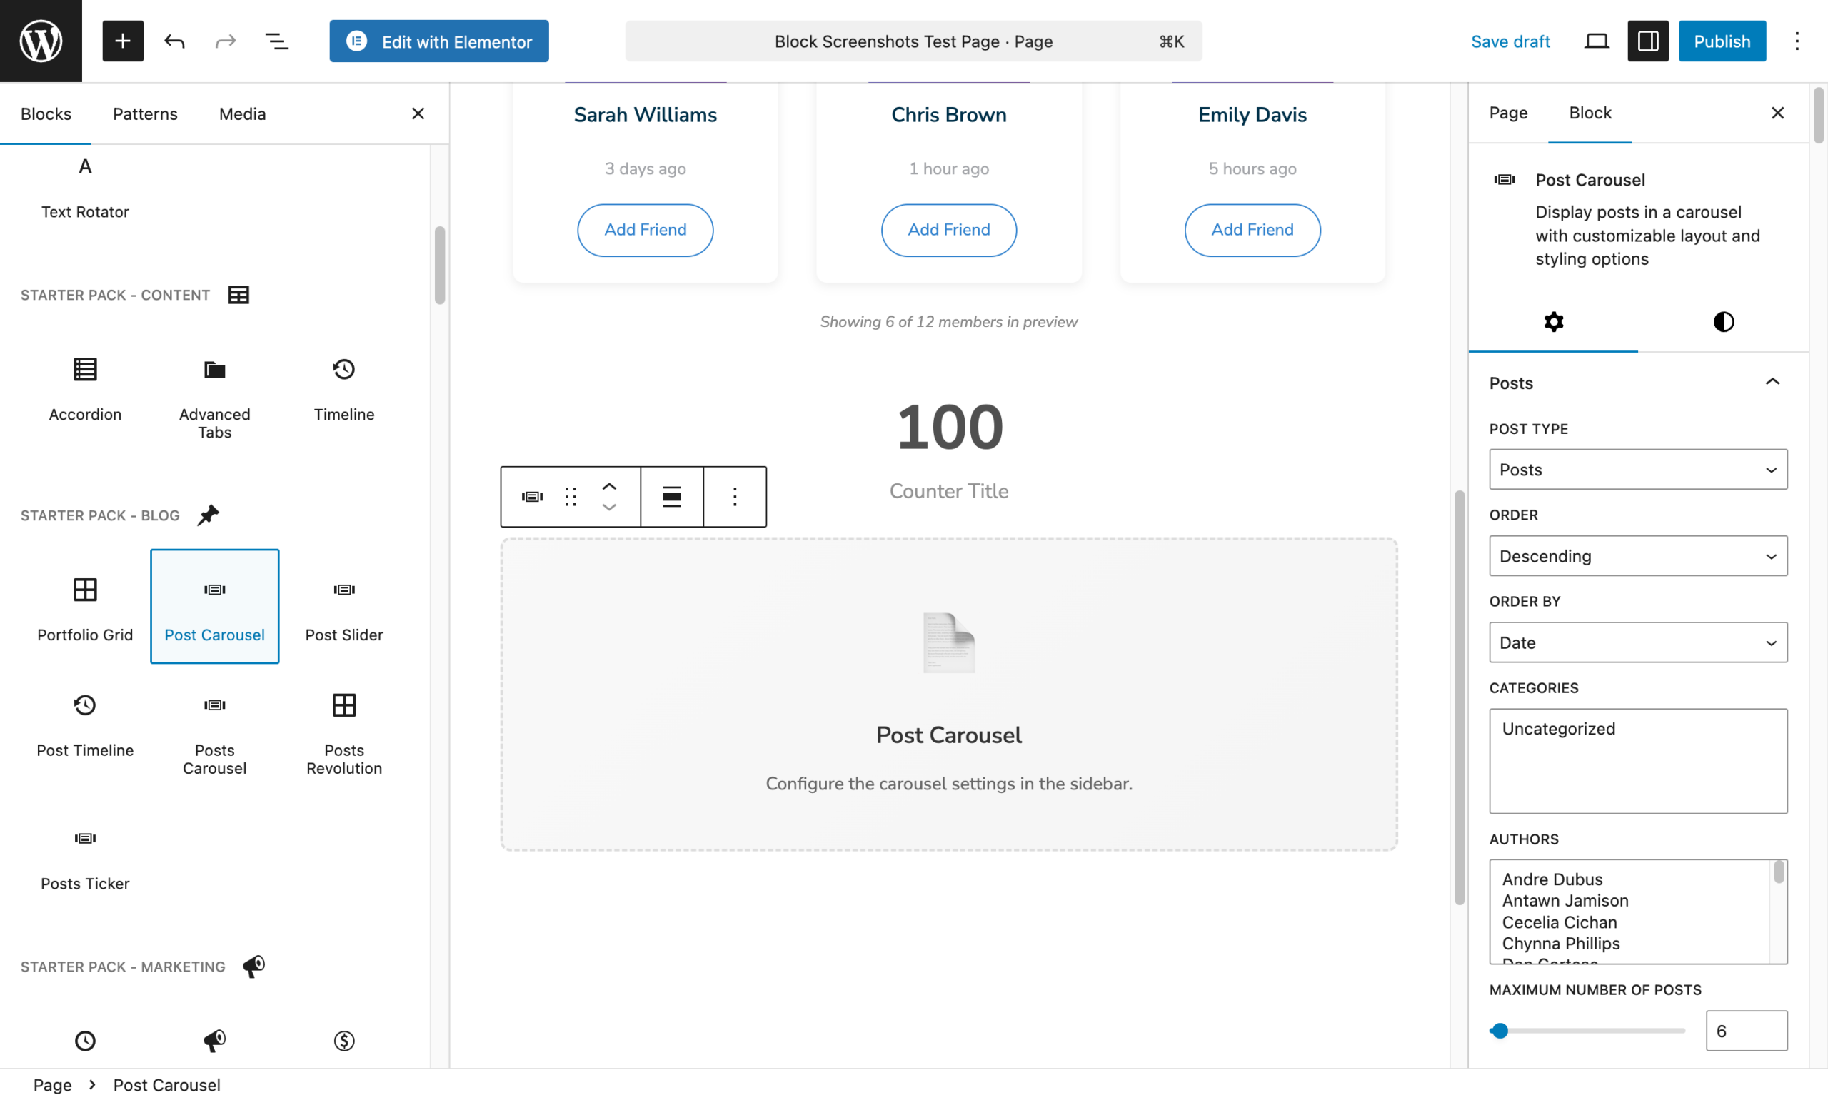Open the block Settings gear panel

click(1554, 322)
